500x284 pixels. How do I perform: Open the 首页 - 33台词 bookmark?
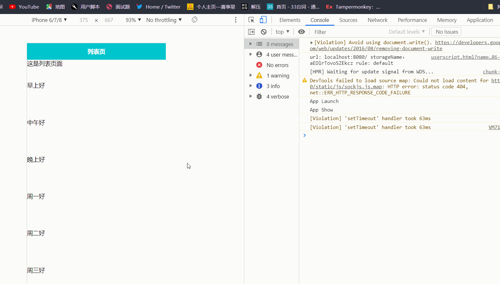click(x=293, y=7)
